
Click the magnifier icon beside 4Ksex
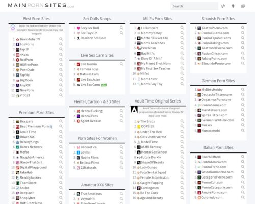click(61, 55)
